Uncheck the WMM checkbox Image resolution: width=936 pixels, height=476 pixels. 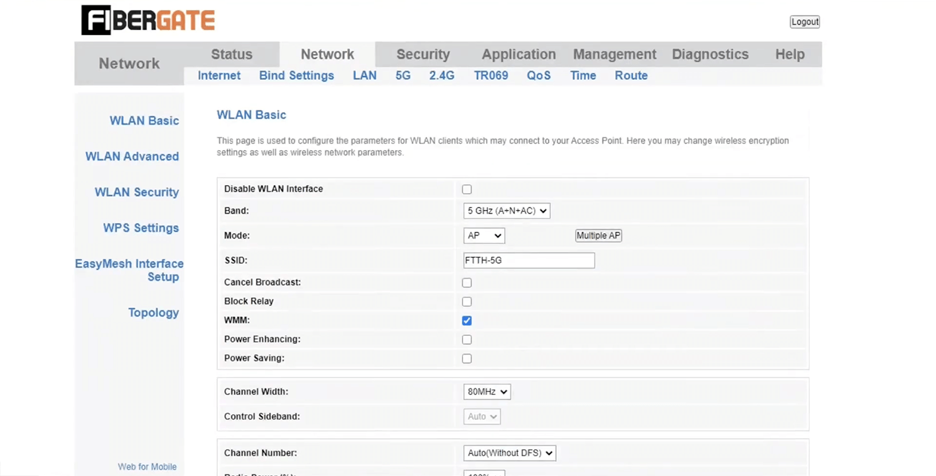pos(467,321)
